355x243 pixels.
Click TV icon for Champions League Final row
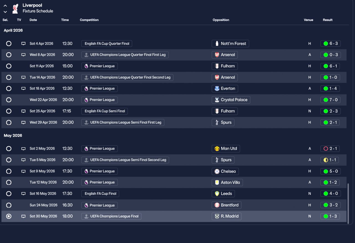point(24,216)
